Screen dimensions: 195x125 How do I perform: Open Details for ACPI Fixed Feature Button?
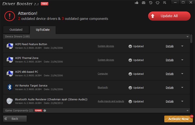pyautogui.click(x=170, y=46)
